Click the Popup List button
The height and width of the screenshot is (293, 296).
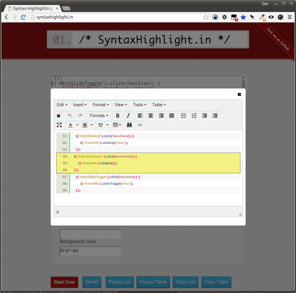[x=120, y=282]
